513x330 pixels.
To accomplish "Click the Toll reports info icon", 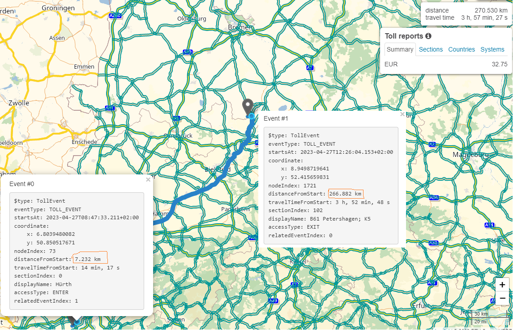I will [428, 36].
